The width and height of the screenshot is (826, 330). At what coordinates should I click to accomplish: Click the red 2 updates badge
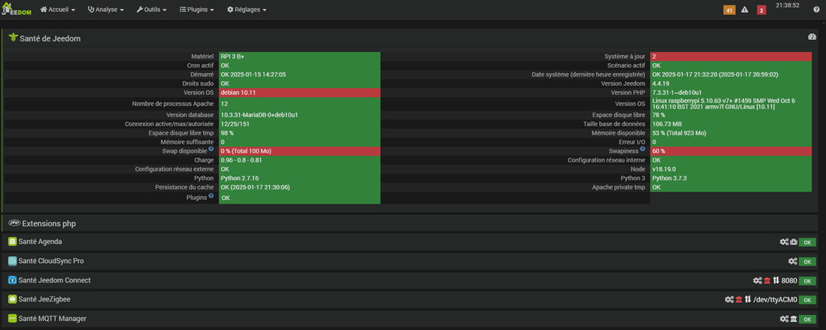point(761,10)
